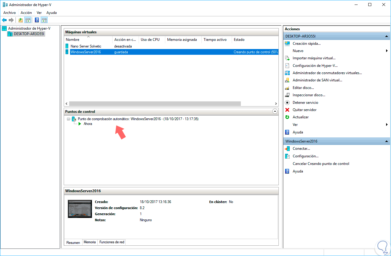Click the 'desactivada' cell

point(123,46)
